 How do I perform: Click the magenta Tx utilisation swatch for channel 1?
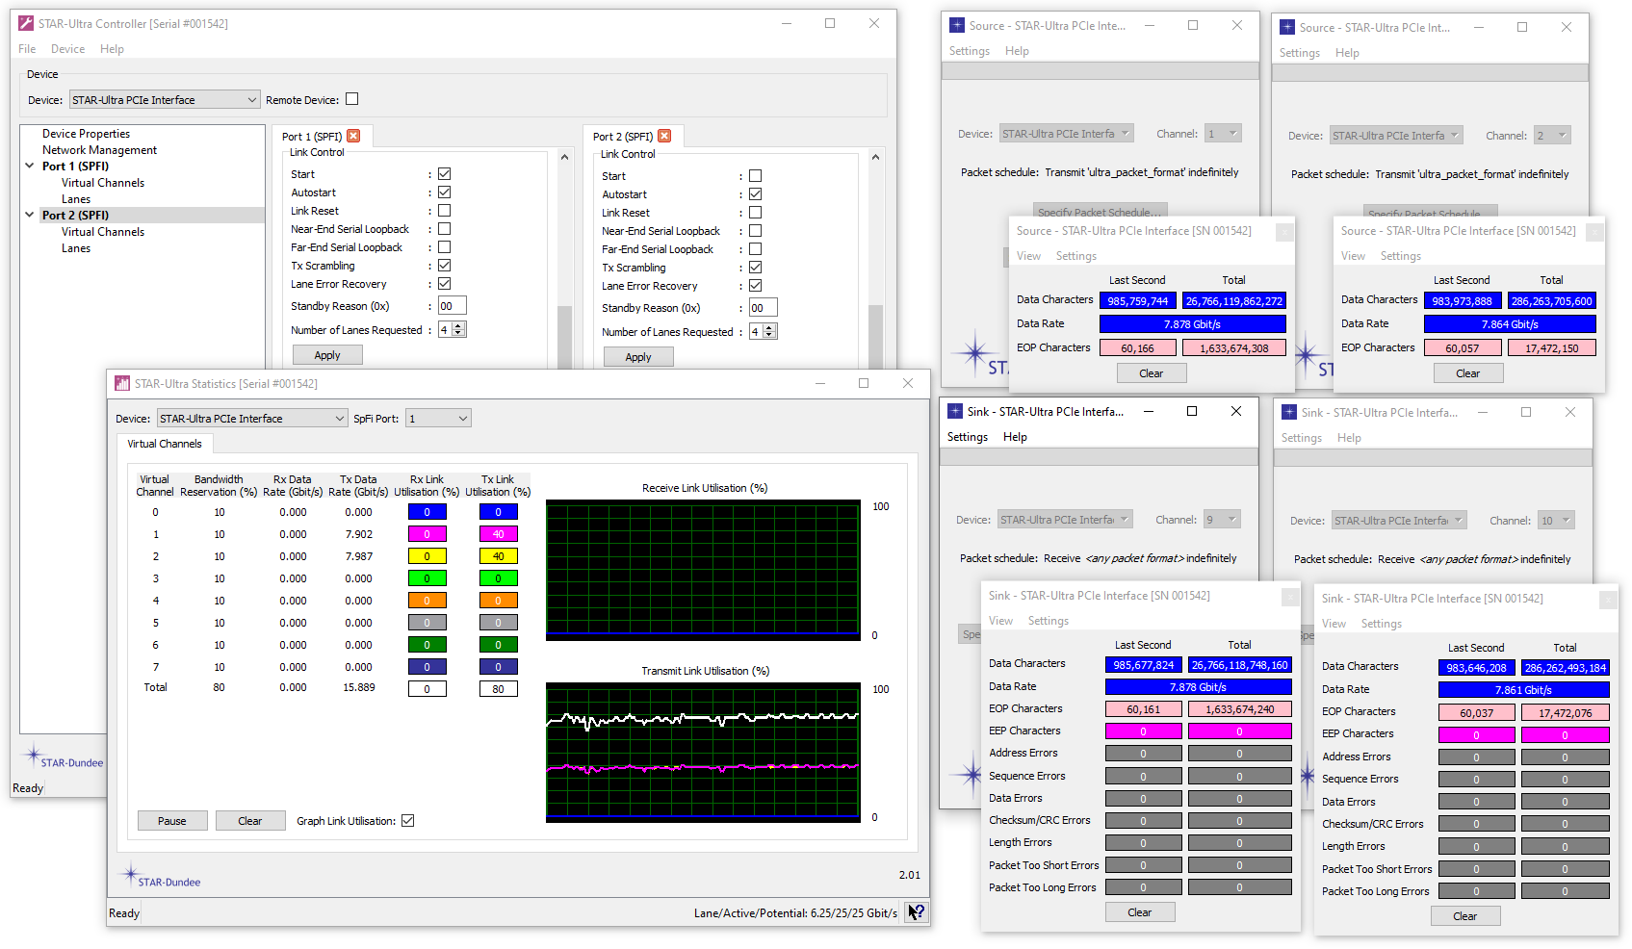[498, 534]
